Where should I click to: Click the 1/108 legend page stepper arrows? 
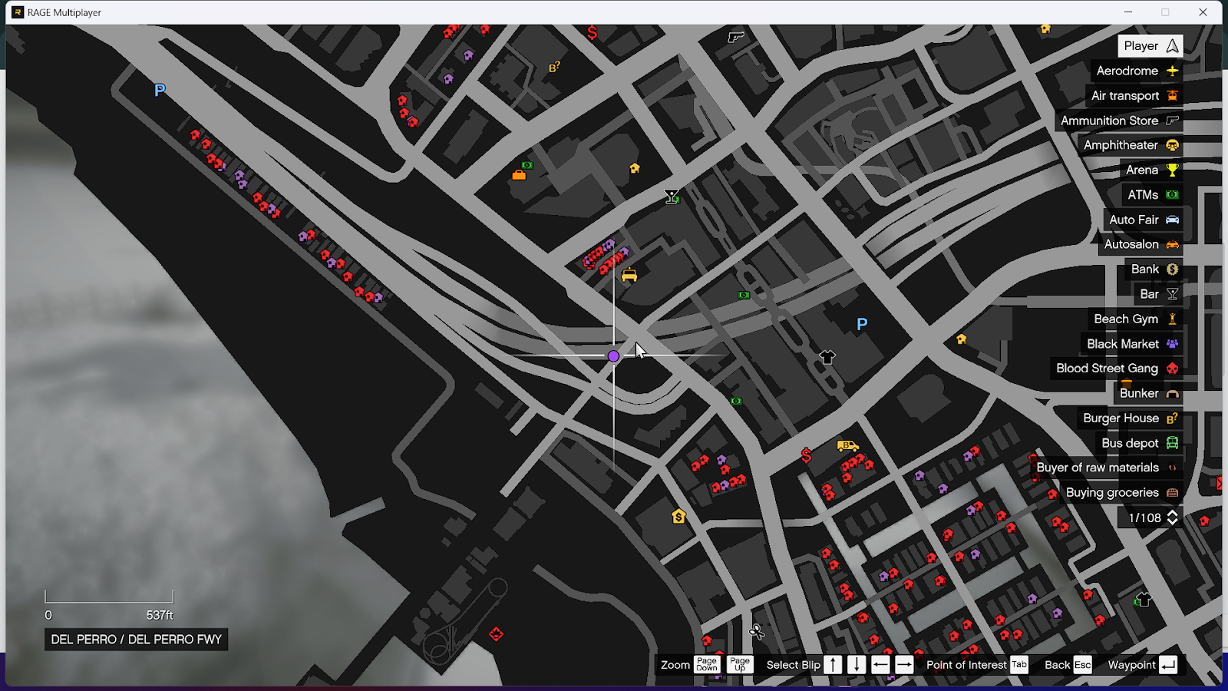click(x=1172, y=517)
